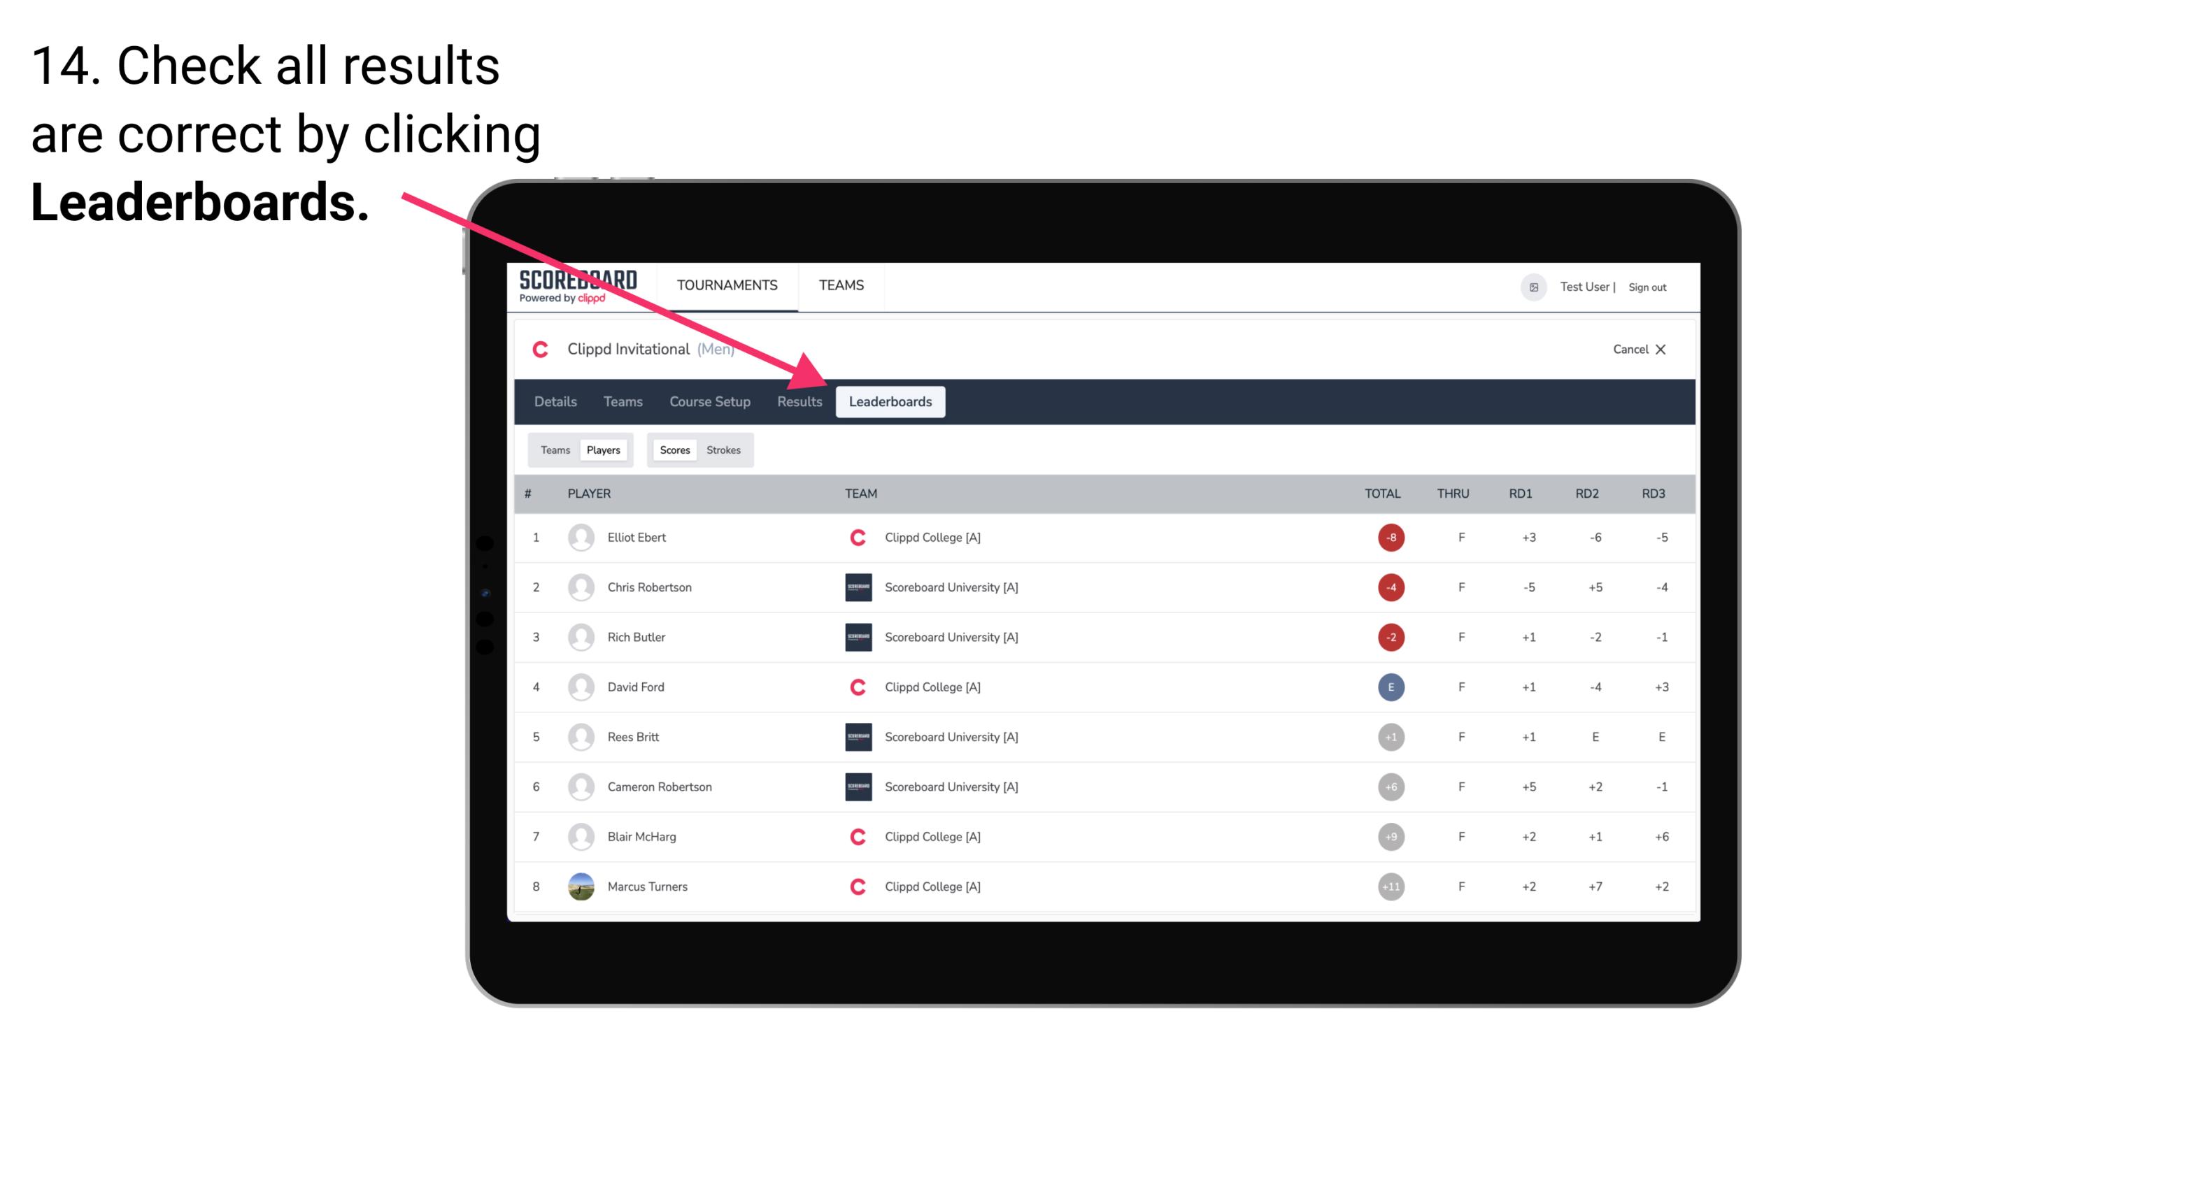Toggle the Players filter button
The image size is (2204, 1185).
(x=603, y=450)
